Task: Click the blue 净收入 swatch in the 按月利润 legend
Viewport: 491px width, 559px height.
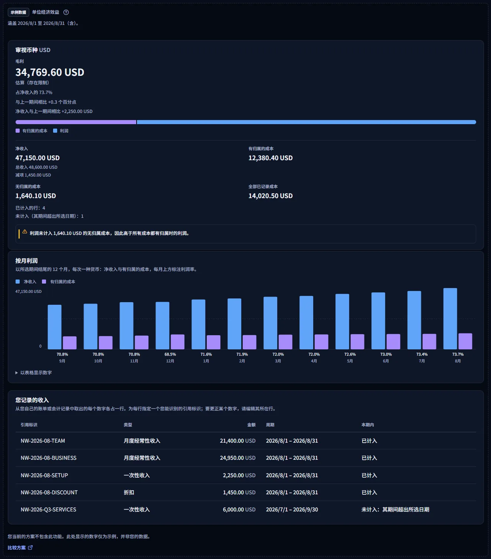Action: point(17,282)
